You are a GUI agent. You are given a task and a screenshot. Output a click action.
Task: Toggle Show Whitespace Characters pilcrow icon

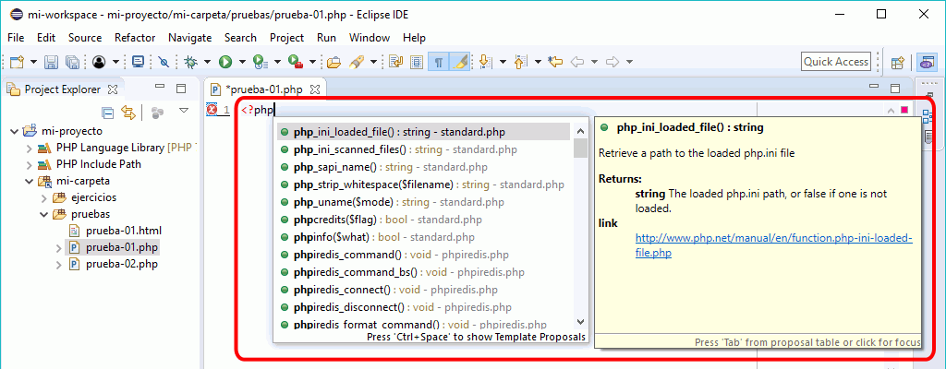[x=439, y=62]
